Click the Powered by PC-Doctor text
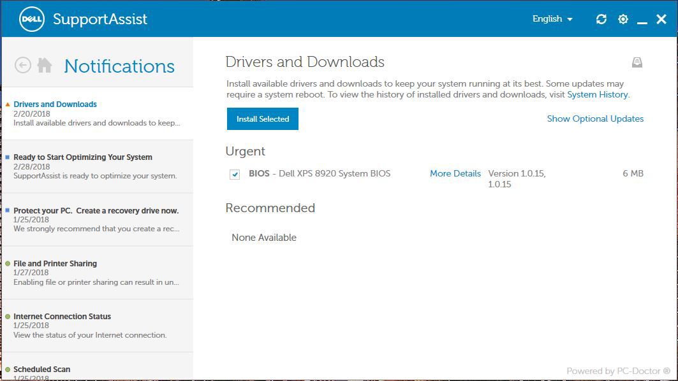 (x=619, y=371)
